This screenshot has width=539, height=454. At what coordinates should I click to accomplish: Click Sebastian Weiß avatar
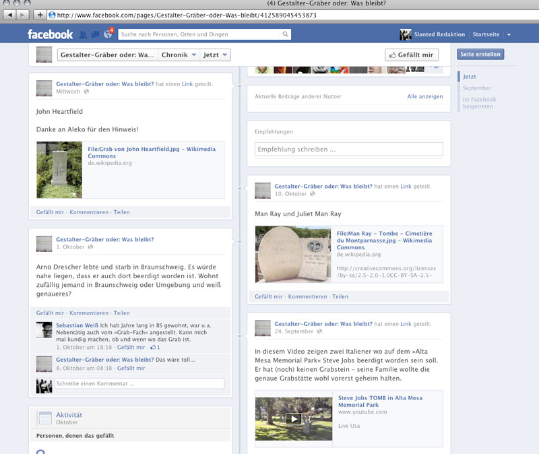tap(44, 330)
